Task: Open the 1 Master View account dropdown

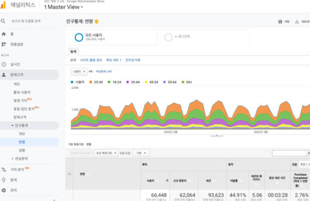Action: (64, 7)
